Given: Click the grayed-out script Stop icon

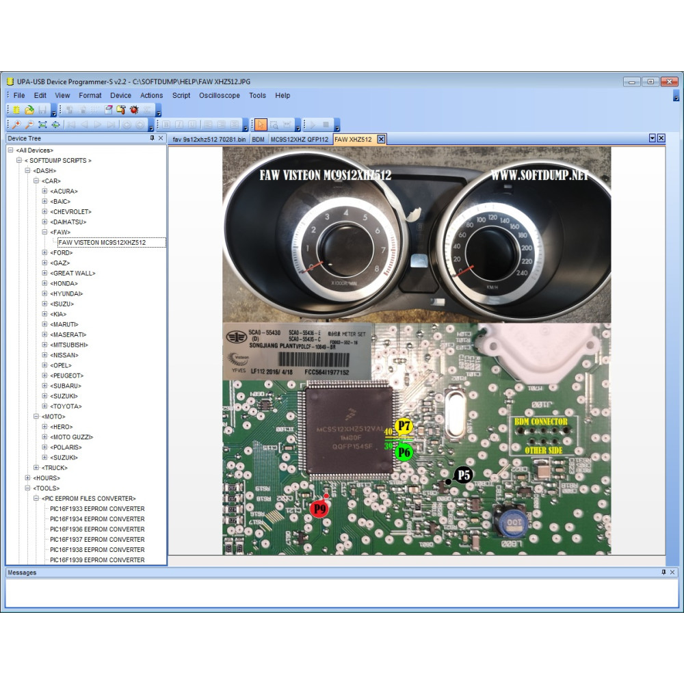Looking at the screenshot, I should point(326,124).
